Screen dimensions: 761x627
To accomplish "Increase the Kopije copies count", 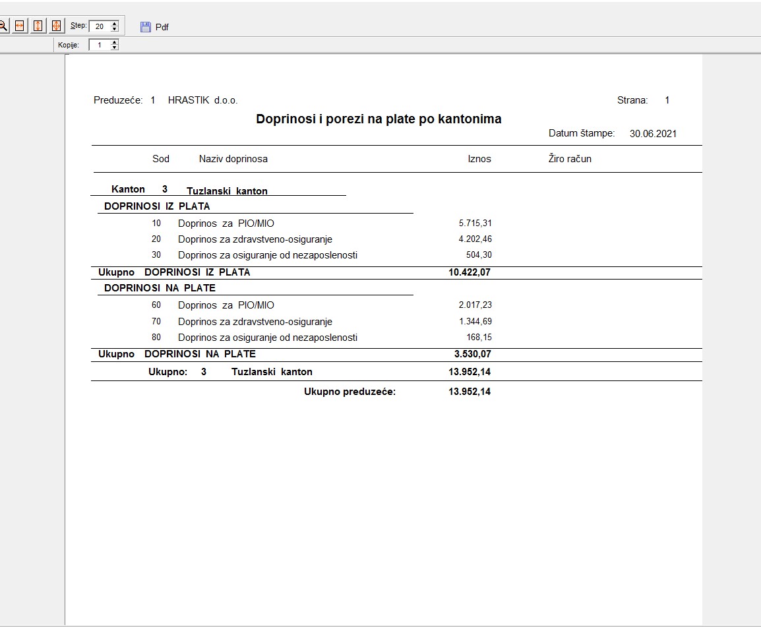I will [115, 42].
